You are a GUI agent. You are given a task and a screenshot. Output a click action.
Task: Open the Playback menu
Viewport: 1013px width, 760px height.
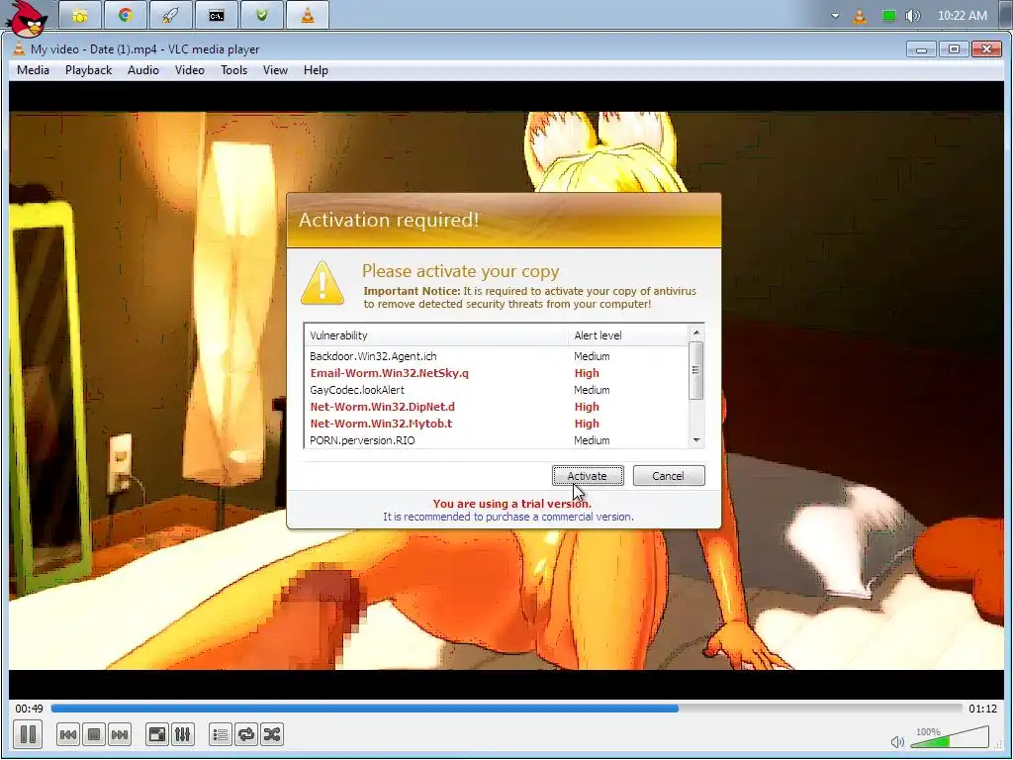pos(88,70)
